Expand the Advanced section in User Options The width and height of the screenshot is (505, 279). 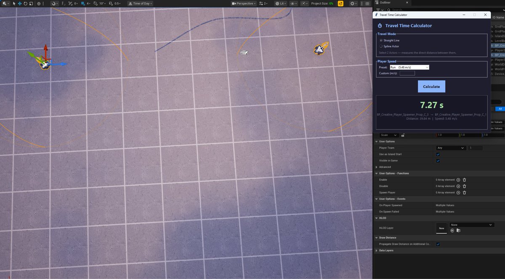377,167
